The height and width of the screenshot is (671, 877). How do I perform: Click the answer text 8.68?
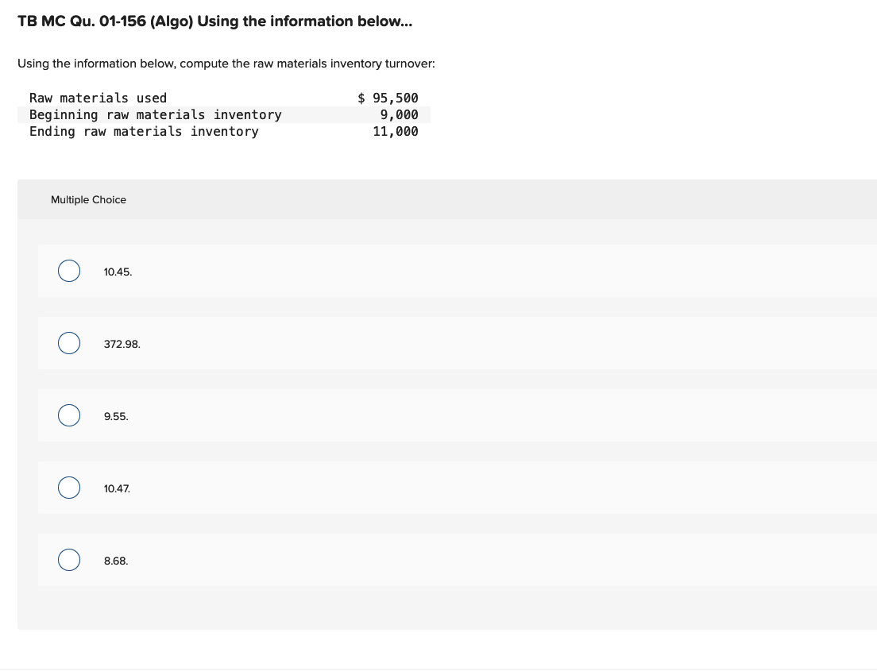click(x=115, y=561)
